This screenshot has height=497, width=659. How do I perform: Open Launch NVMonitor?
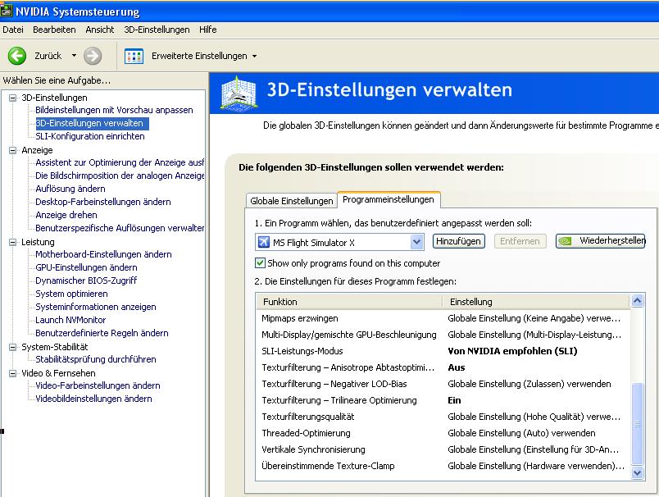coord(70,320)
